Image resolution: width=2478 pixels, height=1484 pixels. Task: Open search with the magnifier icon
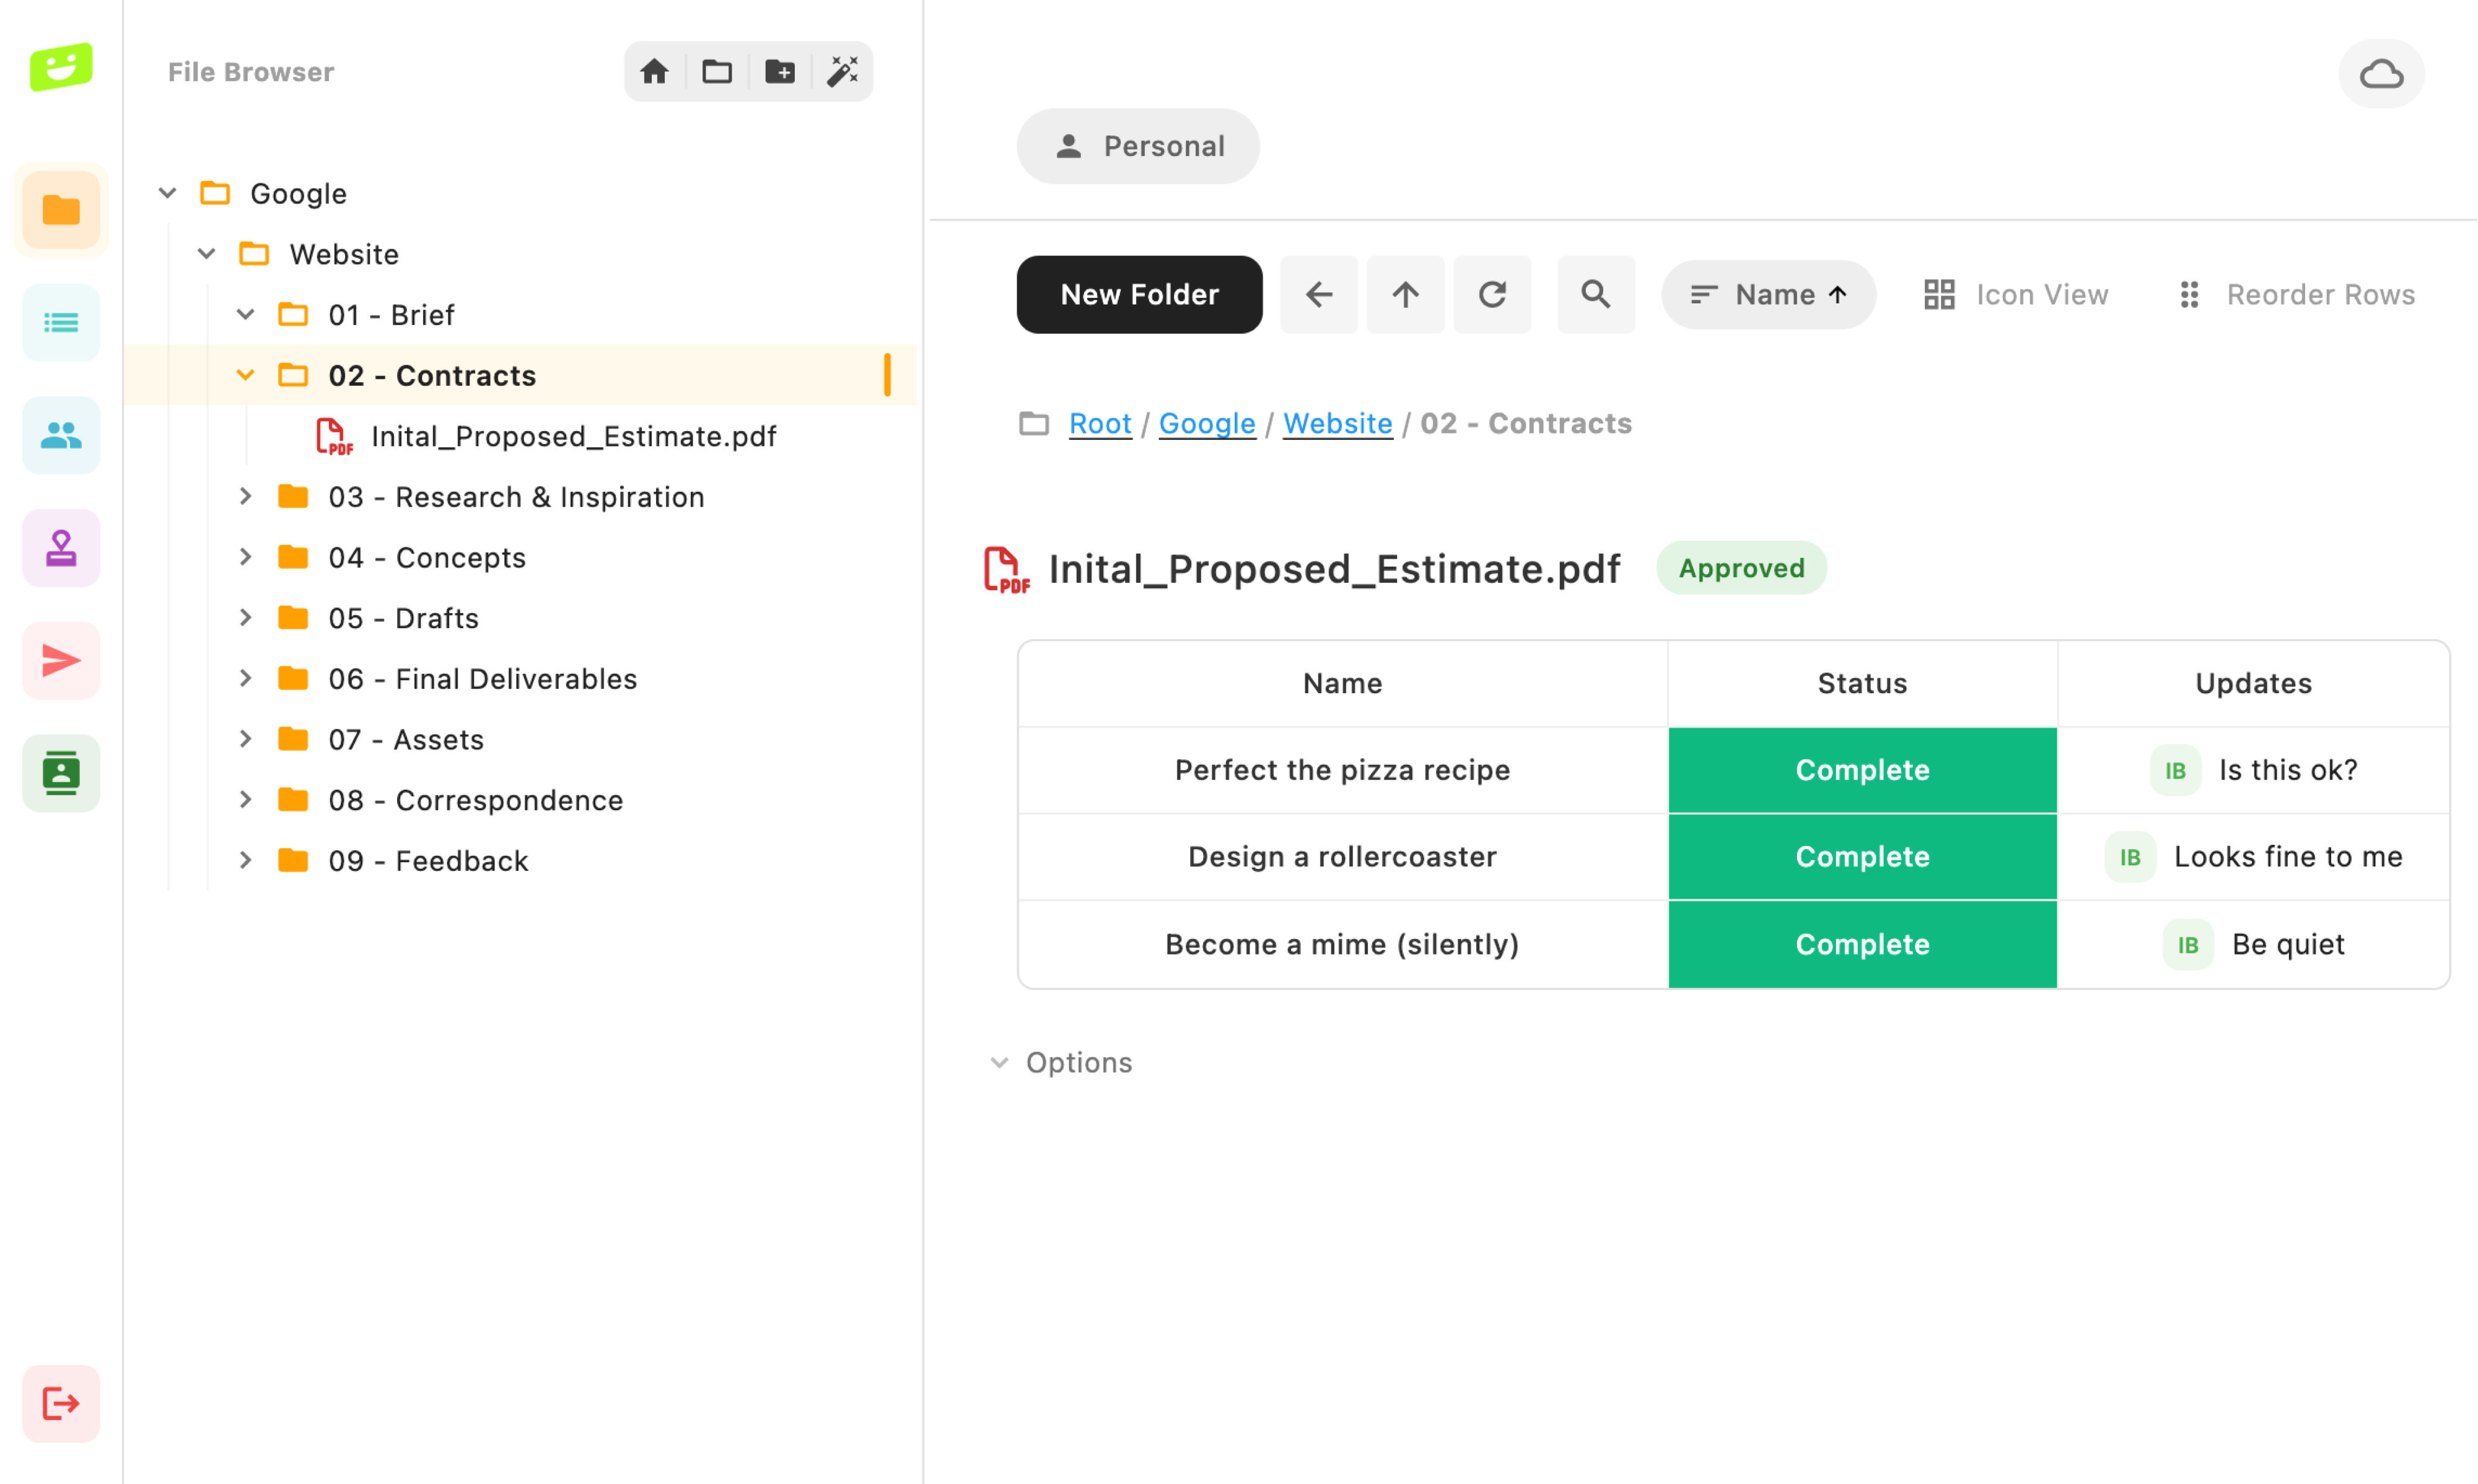point(1595,294)
